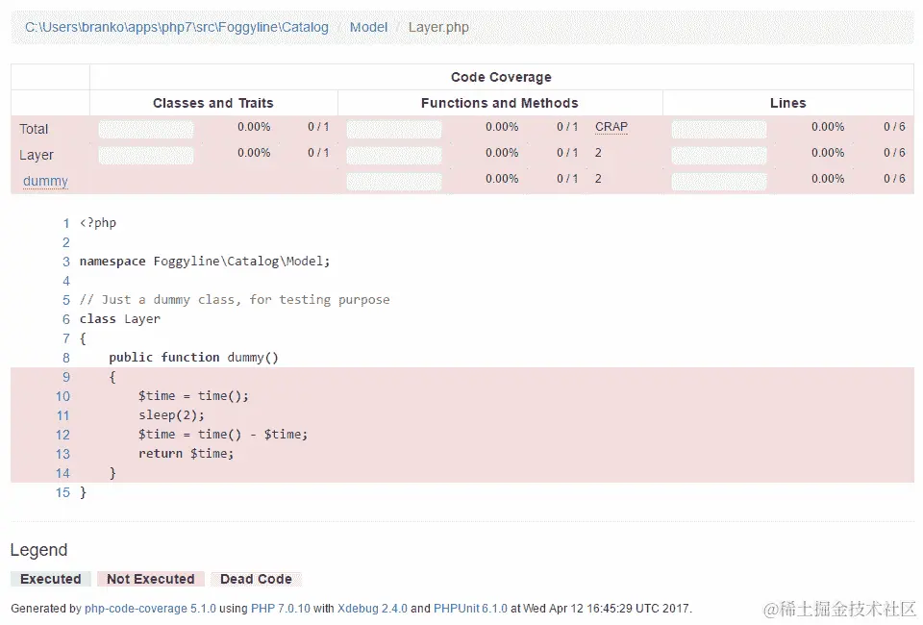This screenshot has width=923, height=625.
Task: Click the Executed legend swatch
Action: (x=51, y=579)
